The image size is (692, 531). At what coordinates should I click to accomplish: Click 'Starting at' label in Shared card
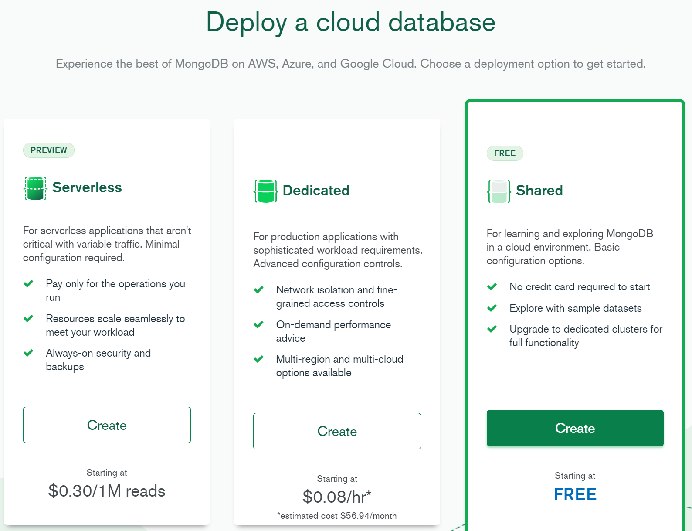[575, 476]
